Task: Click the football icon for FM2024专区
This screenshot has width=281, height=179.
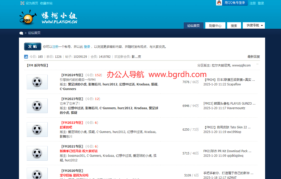Action: pos(37,82)
